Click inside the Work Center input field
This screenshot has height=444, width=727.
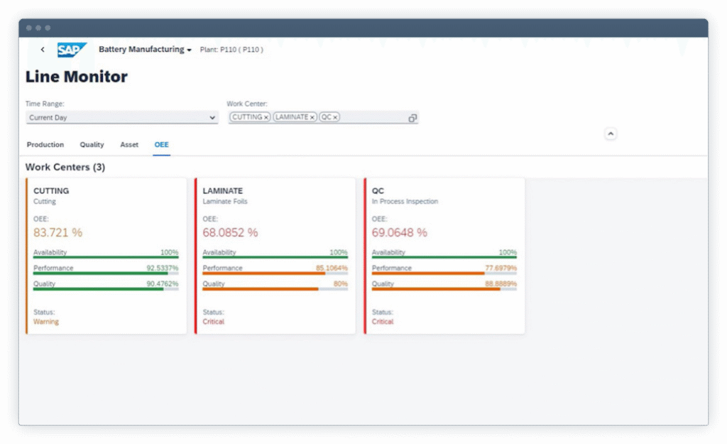pos(373,118)
